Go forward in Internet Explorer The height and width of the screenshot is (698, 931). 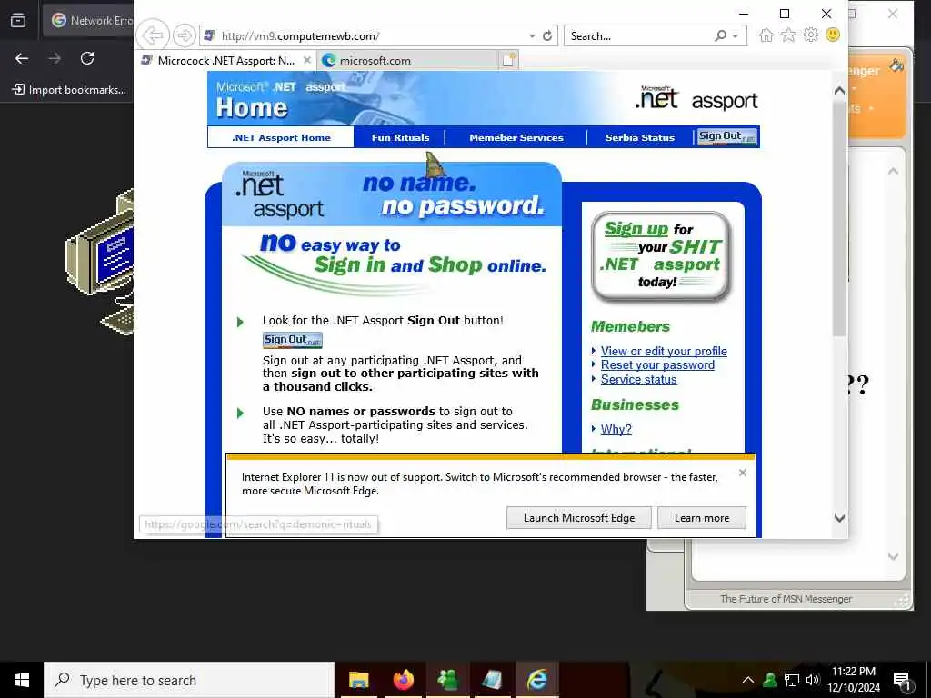[185, 35]
